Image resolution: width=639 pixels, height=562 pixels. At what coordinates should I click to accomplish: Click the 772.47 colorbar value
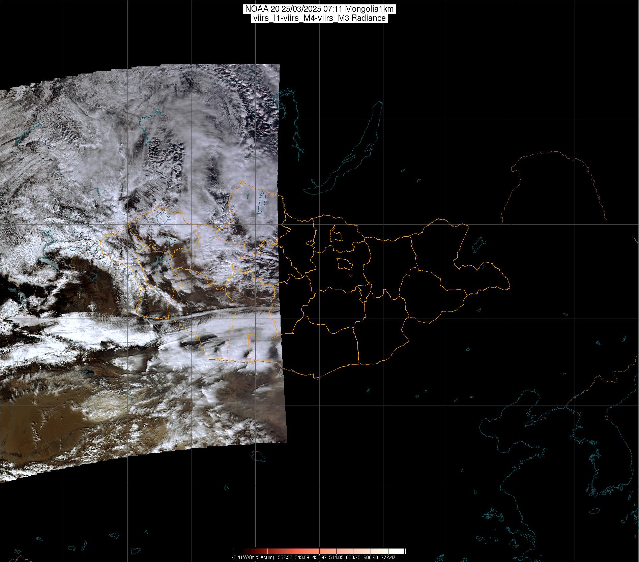[x=388, y=557]
